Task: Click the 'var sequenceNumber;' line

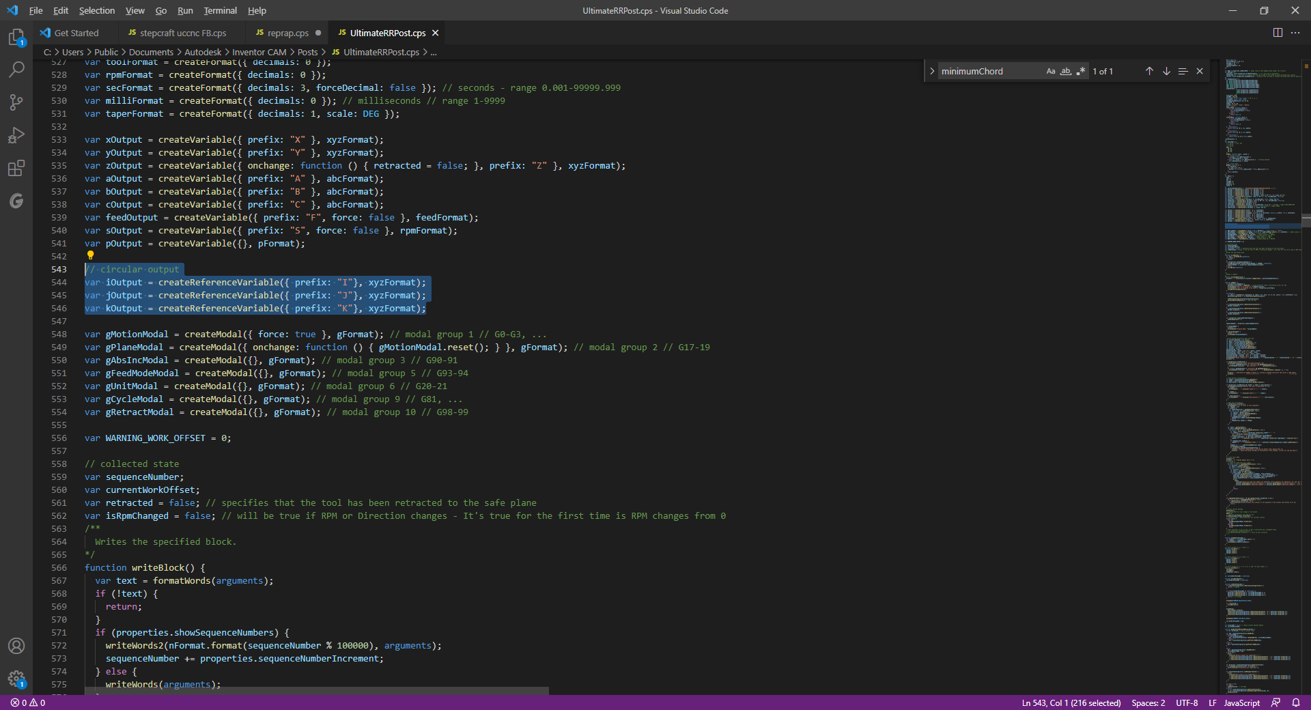Action: 135,477
